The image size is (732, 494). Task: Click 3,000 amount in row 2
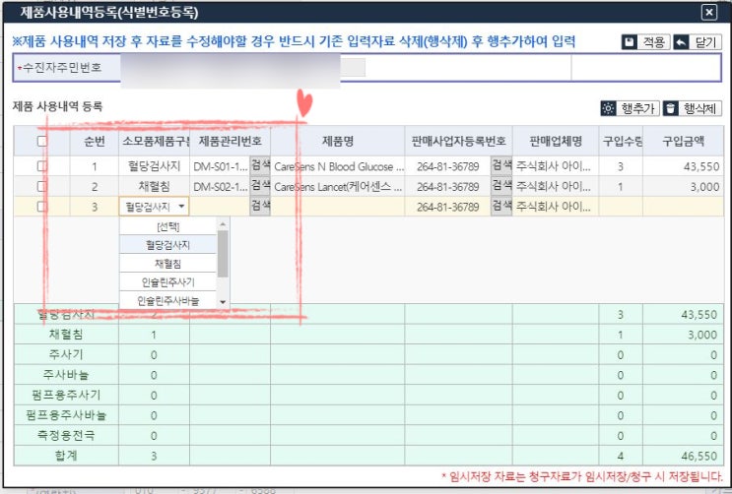pos(704,187)
